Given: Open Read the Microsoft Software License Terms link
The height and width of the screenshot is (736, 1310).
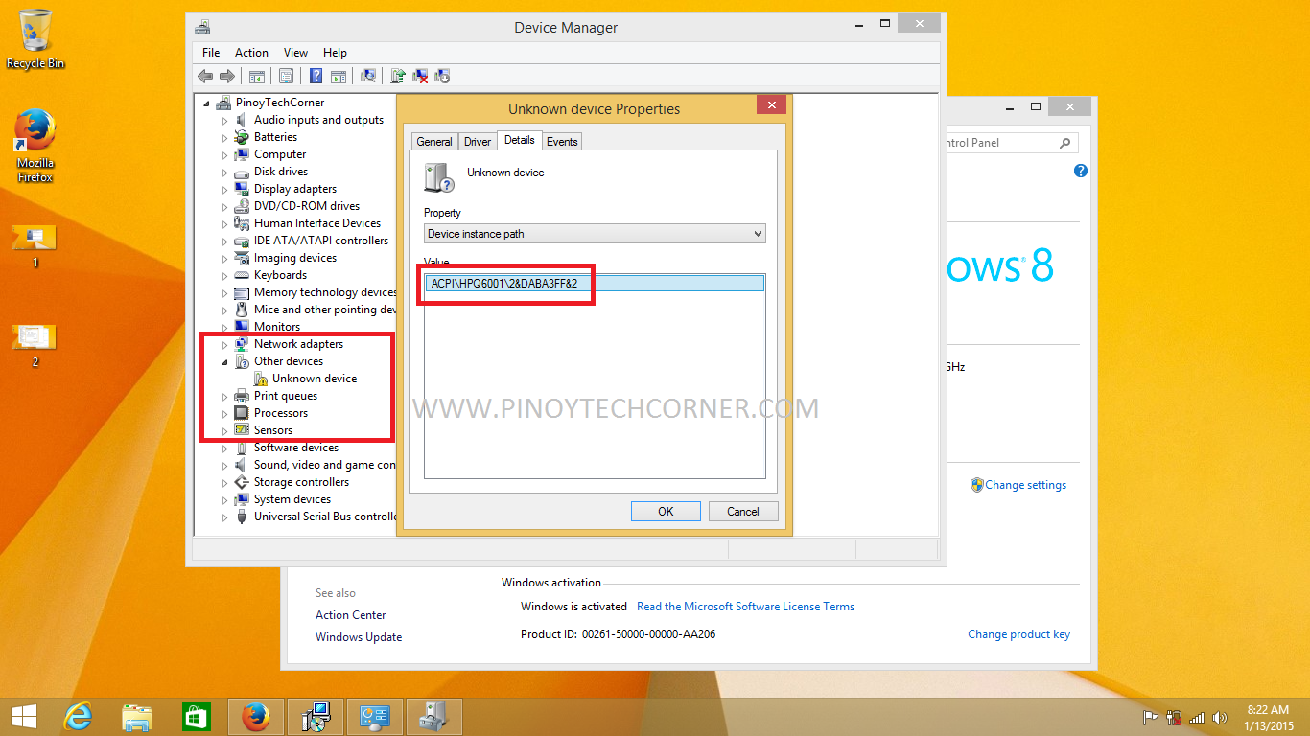Looking at the screenshot, I should (745, 607).
